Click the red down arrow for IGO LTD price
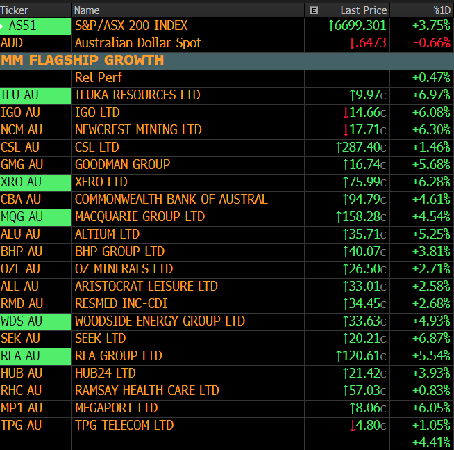The width and height of the screenshot is (454, 450). (346, 112)
